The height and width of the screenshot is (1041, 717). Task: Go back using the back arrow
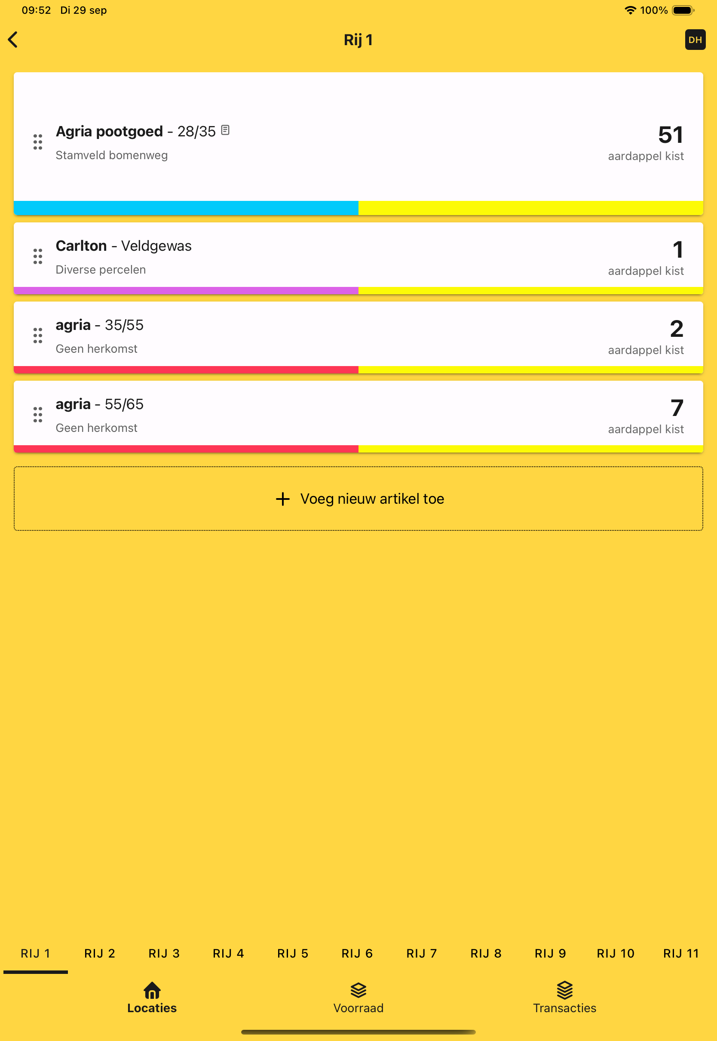point(13,40)
